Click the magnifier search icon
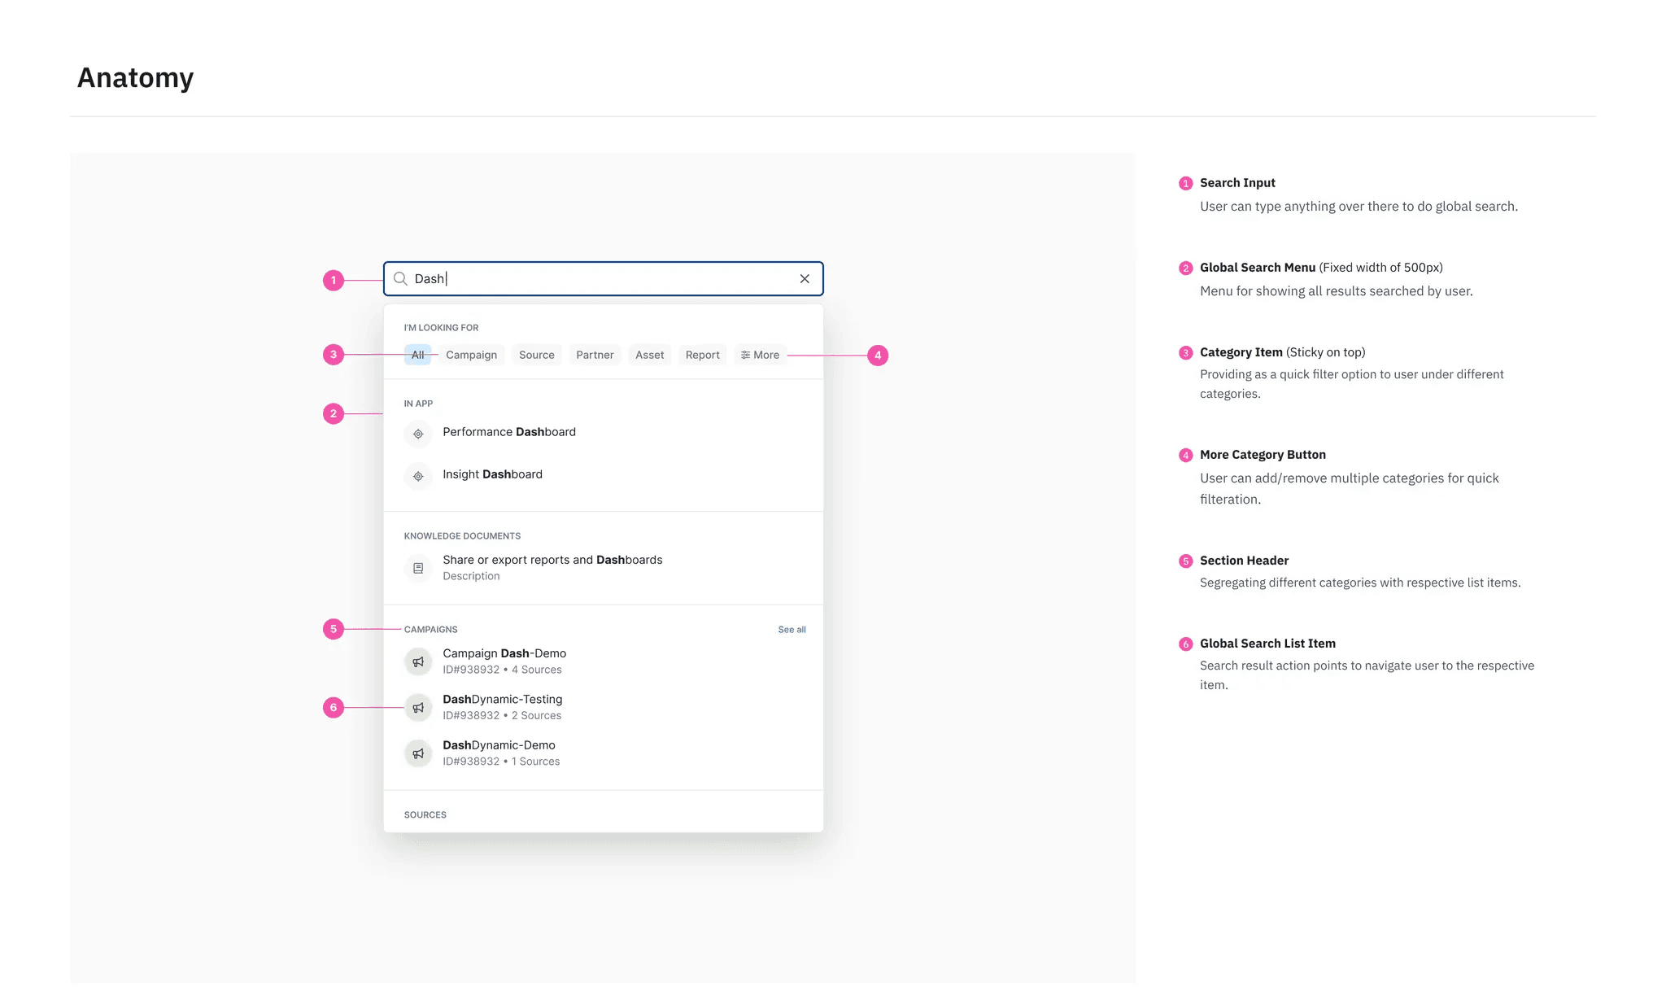Screen dimensions: 1666x1004 click(400, 279)
